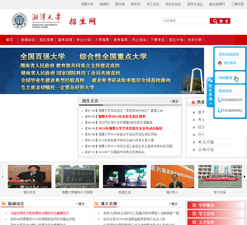This screenshot has width=247, height=225.
Task: Open 专业介绍 in the navigation bar
Action: (x=83, y=40)
